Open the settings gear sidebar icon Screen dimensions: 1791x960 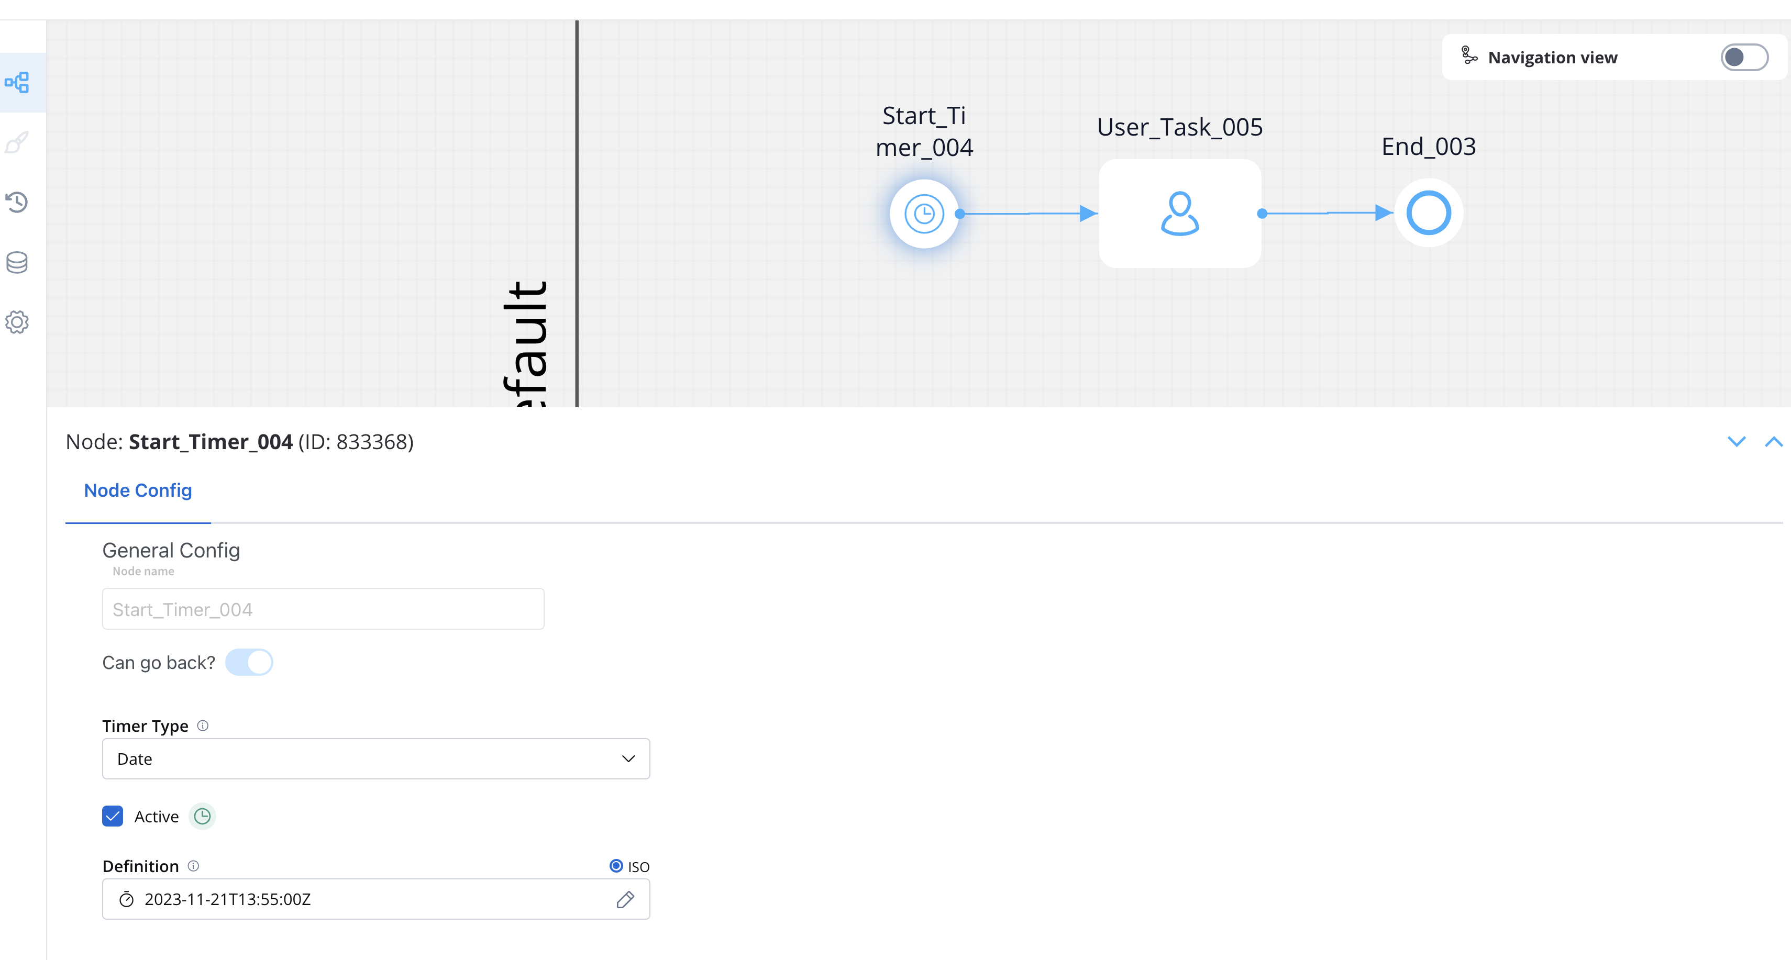click(17, 322)
